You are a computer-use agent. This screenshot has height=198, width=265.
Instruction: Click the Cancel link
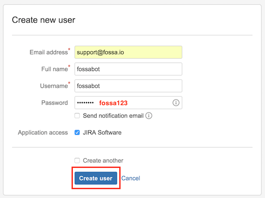pos(131,178)
